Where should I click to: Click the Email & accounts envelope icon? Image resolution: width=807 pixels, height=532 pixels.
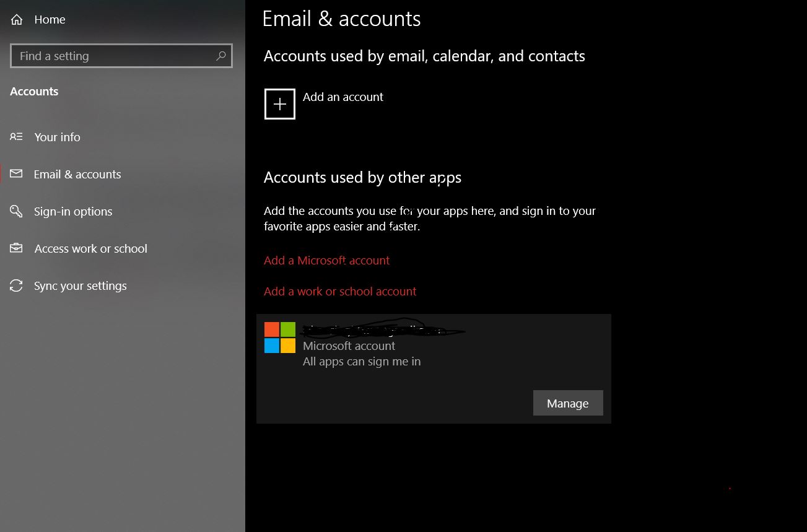pyautogui.click(x=17, y=174)
